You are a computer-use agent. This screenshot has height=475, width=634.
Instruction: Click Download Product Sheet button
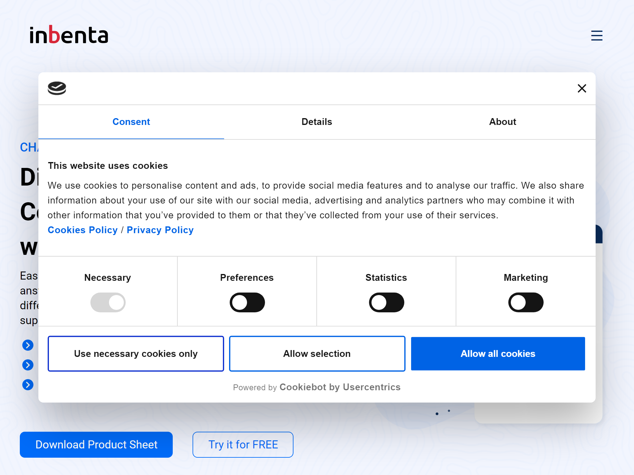pyautogui.click(x=96, y=445)
